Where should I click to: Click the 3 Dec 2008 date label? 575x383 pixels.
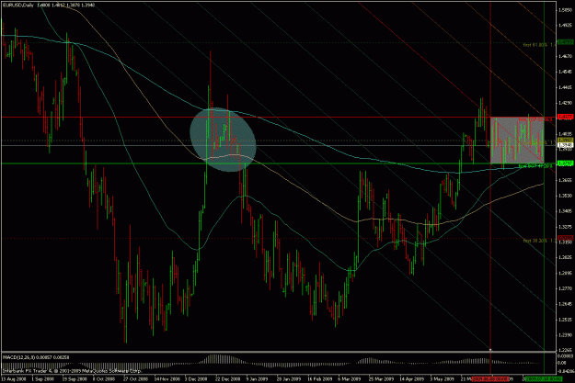tap(196, 379)
